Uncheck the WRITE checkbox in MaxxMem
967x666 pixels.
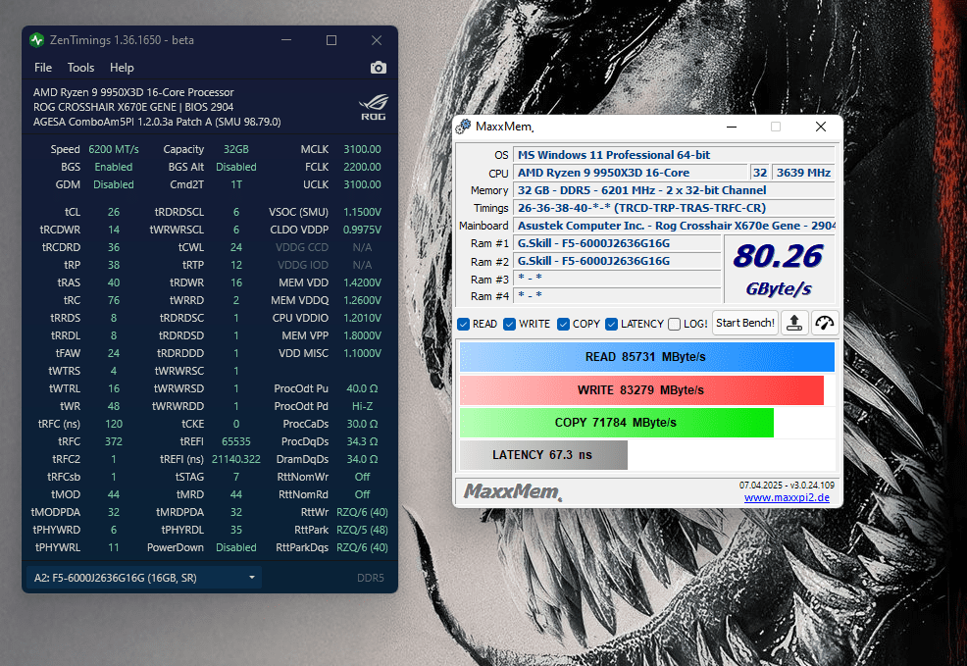click(509, 325)
